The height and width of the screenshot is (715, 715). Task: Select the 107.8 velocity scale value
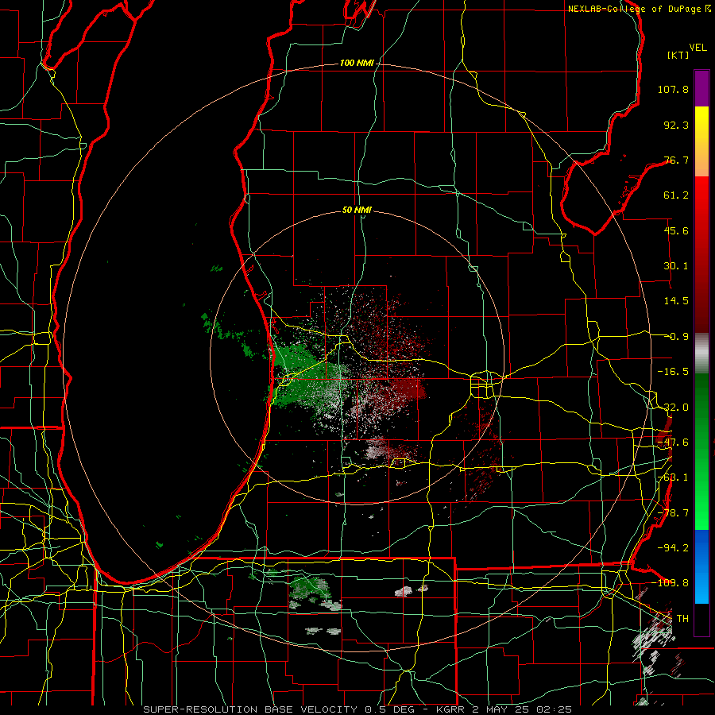pos(673,89)
